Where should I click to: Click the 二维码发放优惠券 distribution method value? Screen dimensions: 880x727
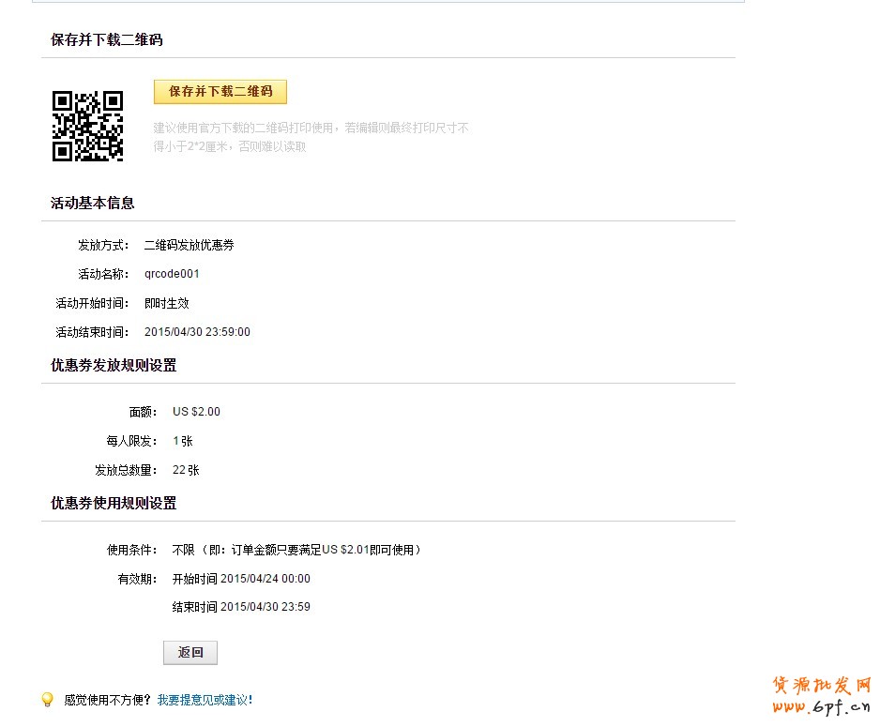point(189,245)
